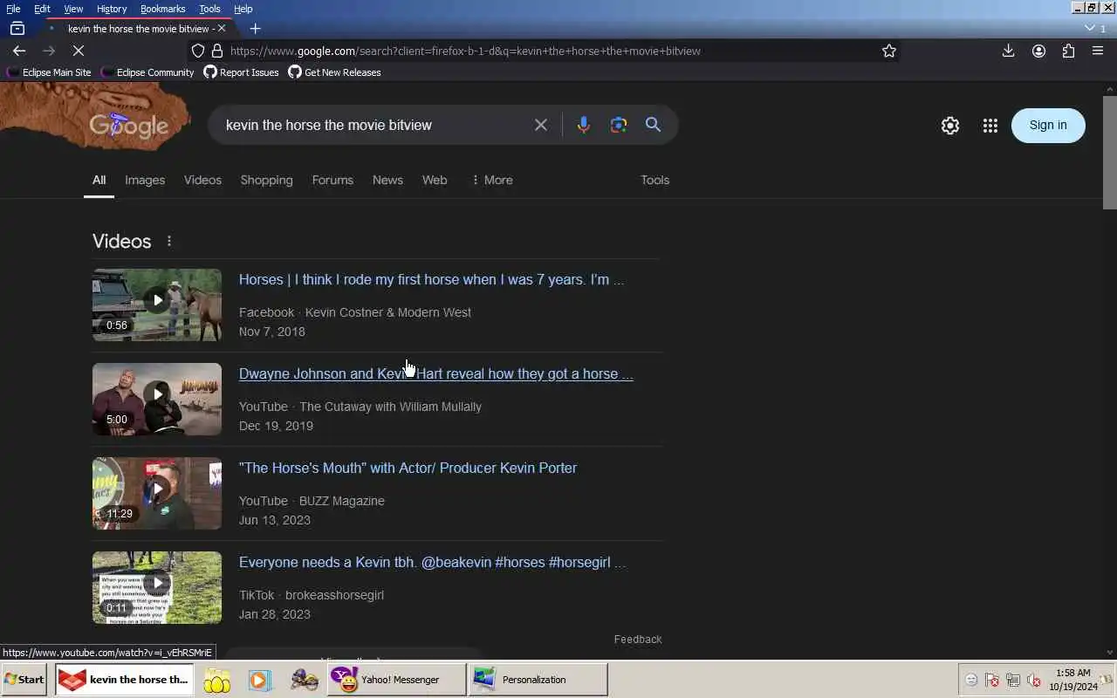Viewport: 1117px width, 698px height.
Task: Open the Bookmarks menu
Action: tap(162, 9)
